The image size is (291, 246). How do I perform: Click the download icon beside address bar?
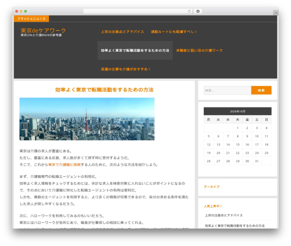[x=198, y=11]
